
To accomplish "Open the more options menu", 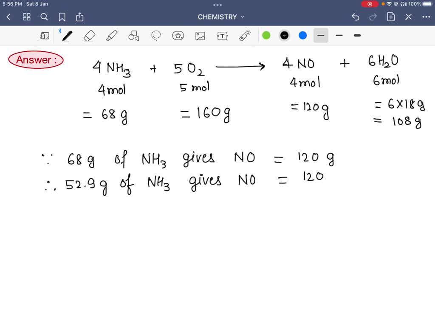I will pyautogui.click(x=427, y=17).
